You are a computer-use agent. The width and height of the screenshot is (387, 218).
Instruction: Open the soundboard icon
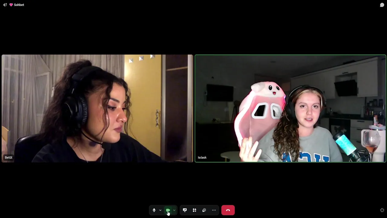click(x=204, y=210)
